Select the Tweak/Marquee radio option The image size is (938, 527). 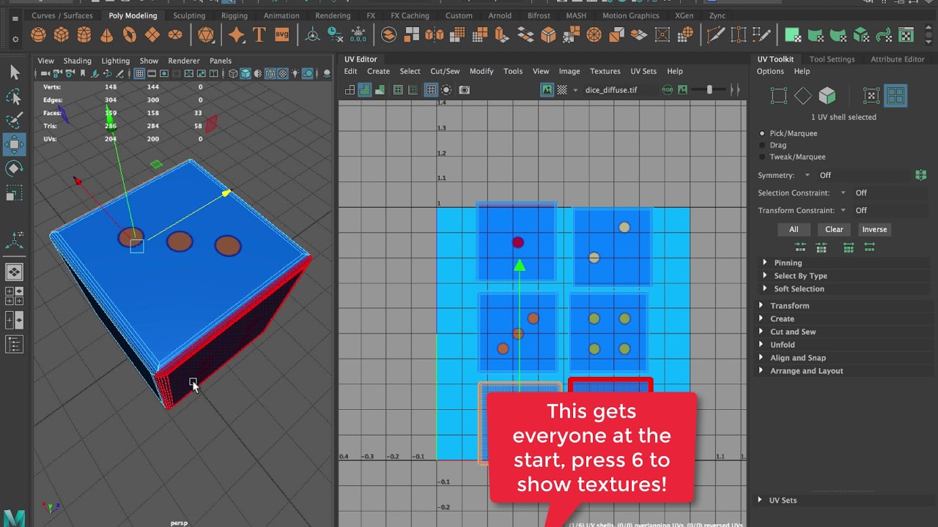pyautogui.click(x=763, y=157)
